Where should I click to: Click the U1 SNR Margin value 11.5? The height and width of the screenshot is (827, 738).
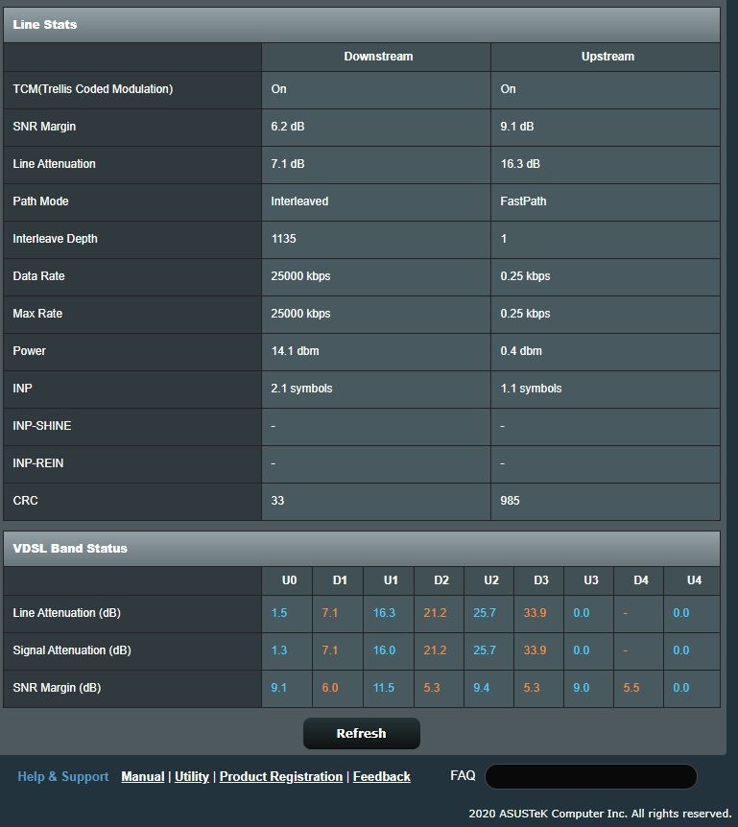click(x=384, y=688)
